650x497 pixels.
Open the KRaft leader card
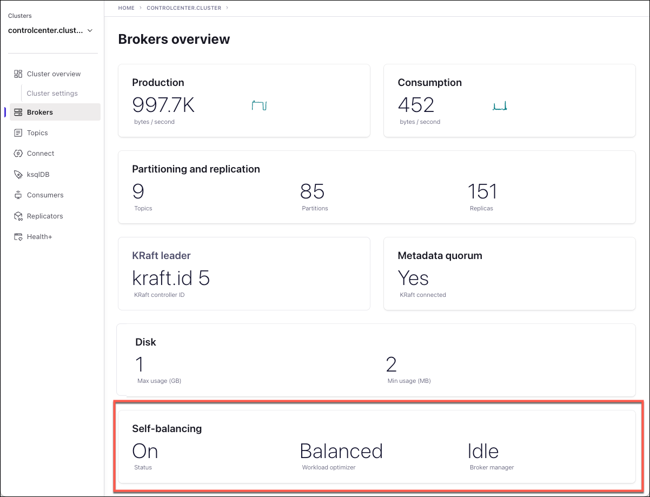tap(244, 273)
